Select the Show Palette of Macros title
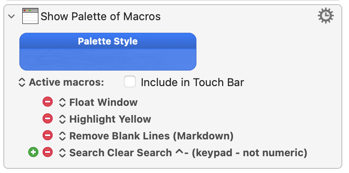The image size is (349, 173). click(x=100, y=17)
